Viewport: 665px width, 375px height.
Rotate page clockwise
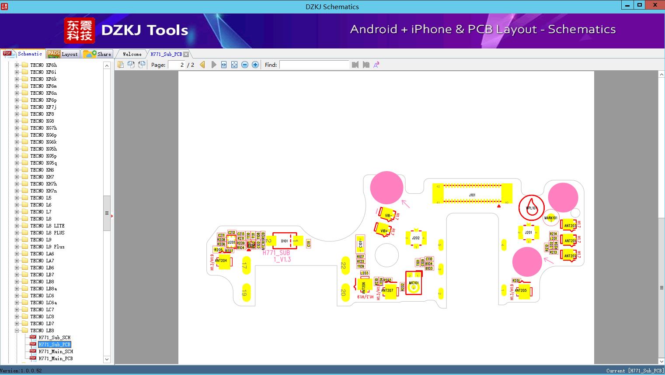coord(141,65)
